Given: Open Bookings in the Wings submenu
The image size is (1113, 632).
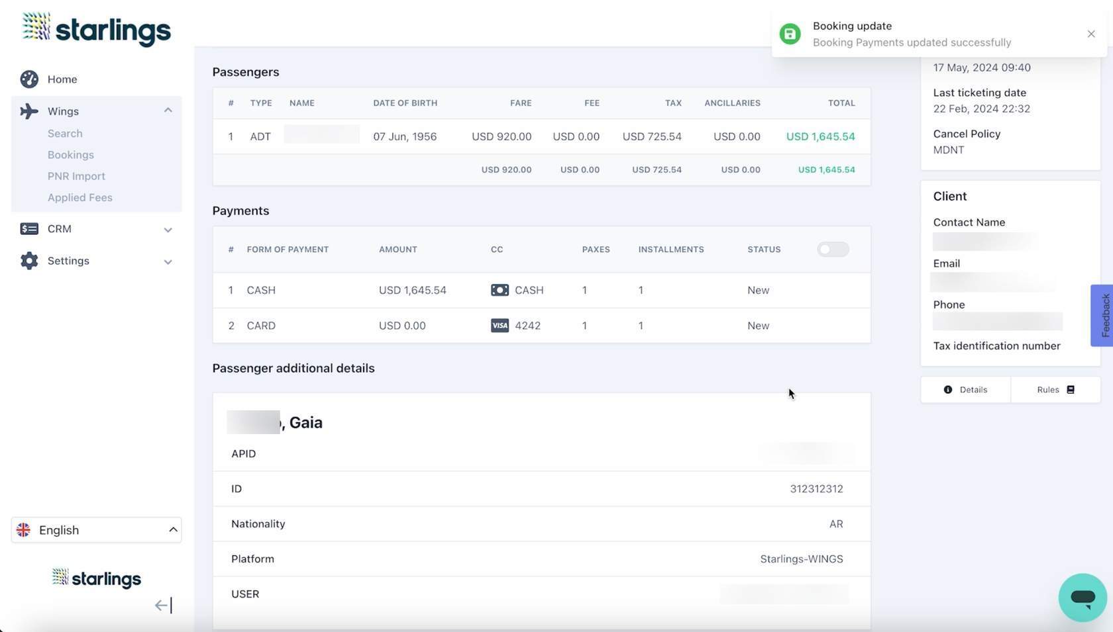Looking at the screenshot, I should [71, 155].
